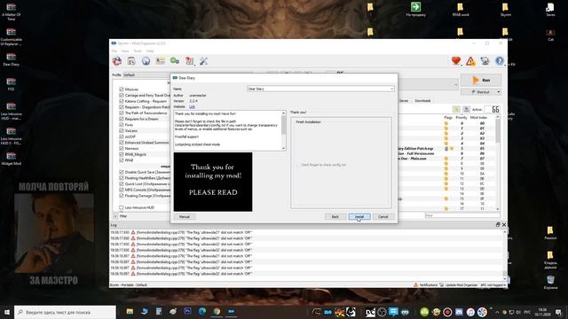Undock the Log panel using float icon
This screenshot has height=319, width=568.
click(x=498, y=224)
